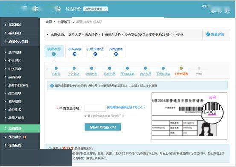Click the blue info icon in the notice banner
The image size is (236, 167).
52,86
